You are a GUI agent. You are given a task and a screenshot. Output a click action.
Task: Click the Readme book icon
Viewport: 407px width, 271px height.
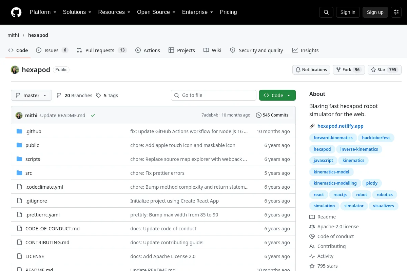(312, 217)
